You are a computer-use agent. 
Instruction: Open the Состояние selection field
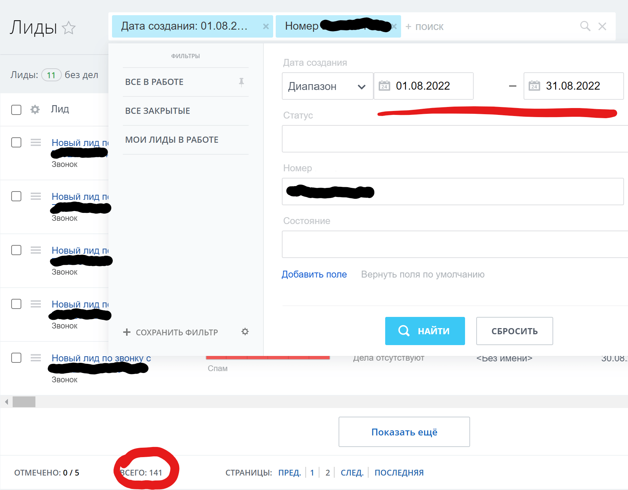(455, 244)
